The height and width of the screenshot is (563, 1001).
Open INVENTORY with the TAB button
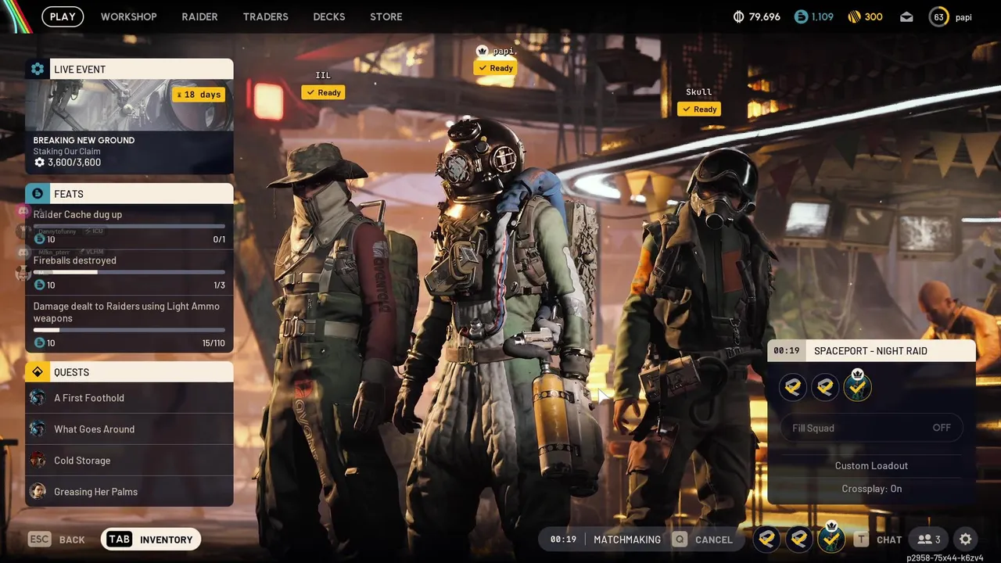151,539
